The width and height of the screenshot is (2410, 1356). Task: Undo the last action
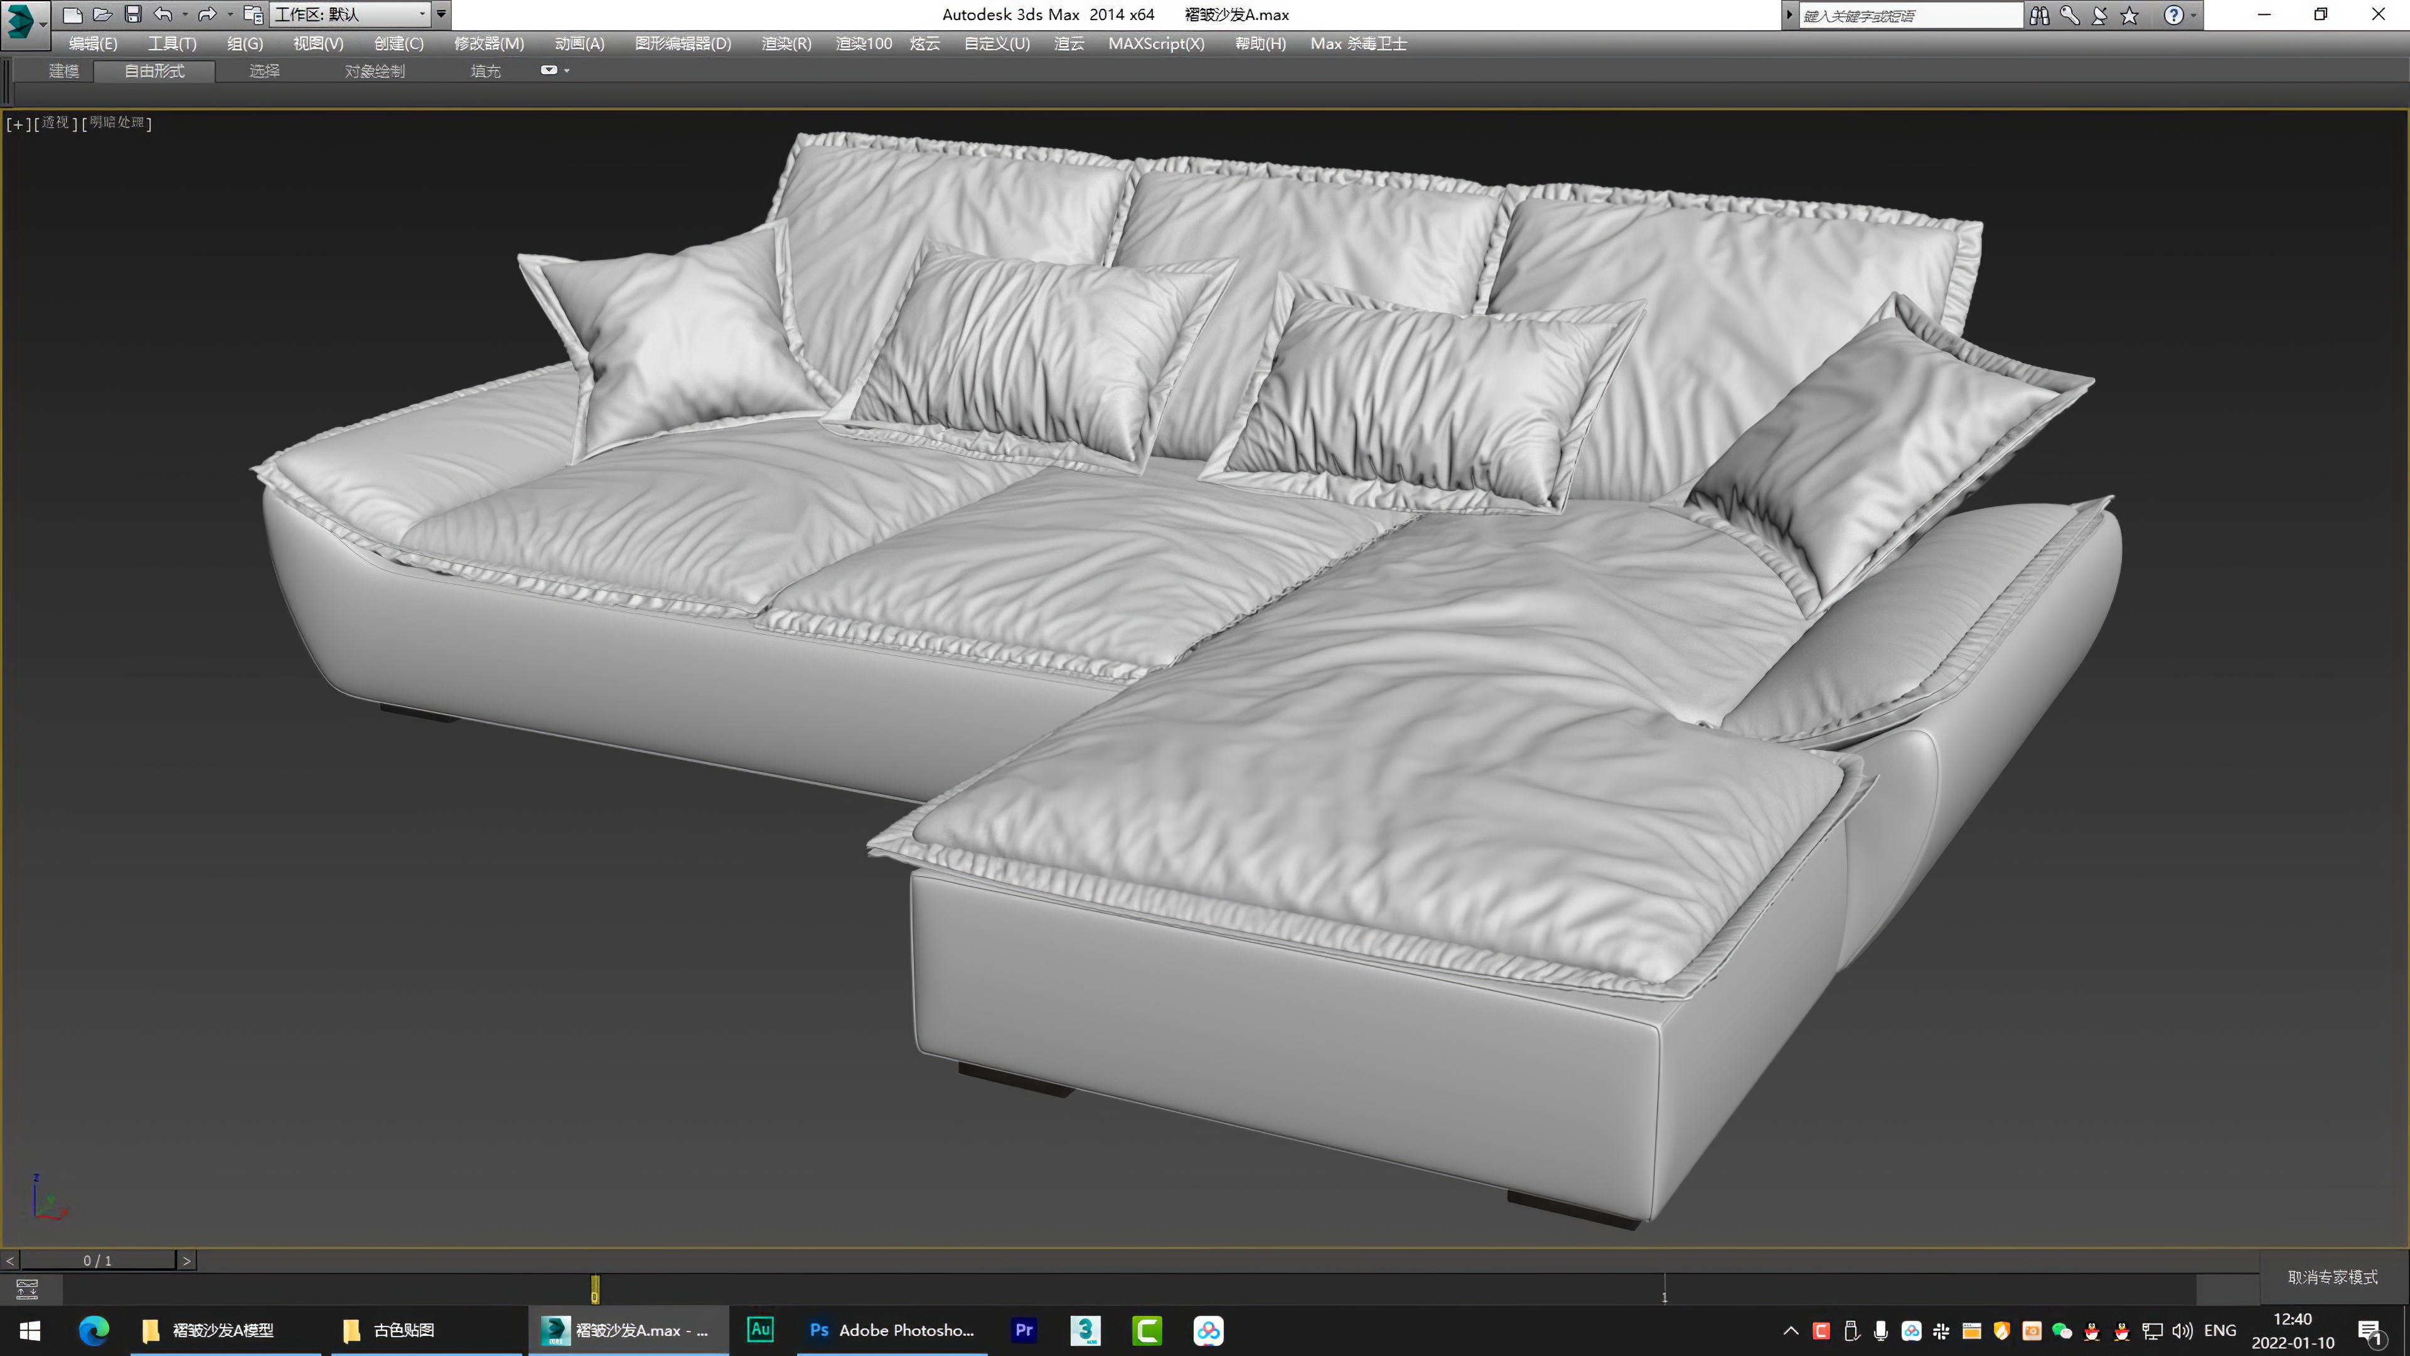[x=164, y=14]
